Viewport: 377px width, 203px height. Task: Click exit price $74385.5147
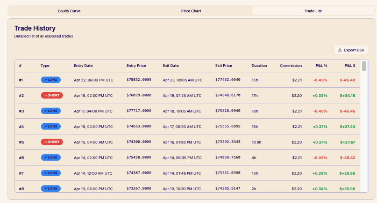[x=227, y=189]
